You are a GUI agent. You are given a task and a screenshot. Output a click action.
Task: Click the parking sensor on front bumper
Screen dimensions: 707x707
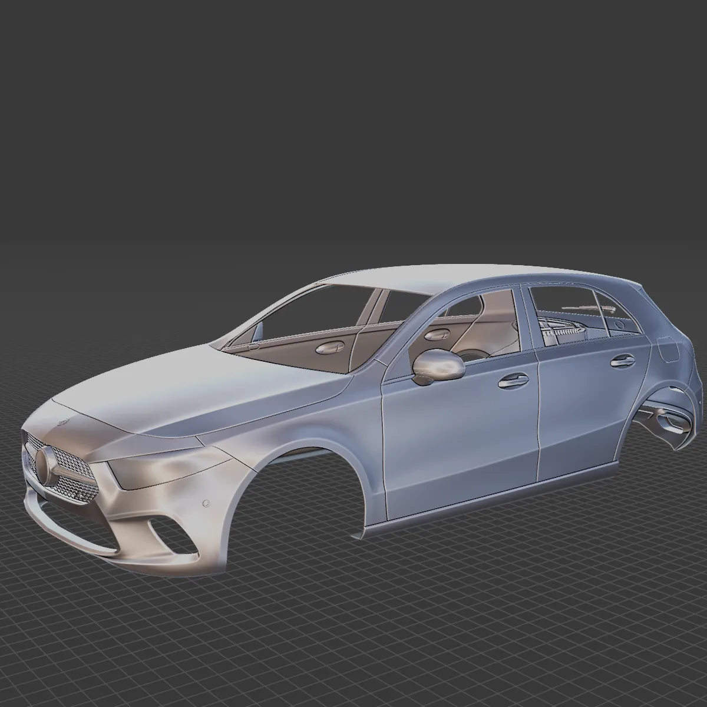207,503
